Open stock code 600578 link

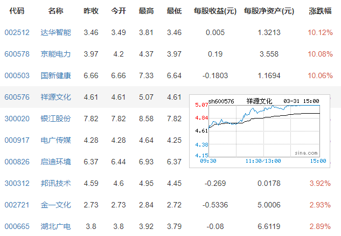click(x=17, y=54)
